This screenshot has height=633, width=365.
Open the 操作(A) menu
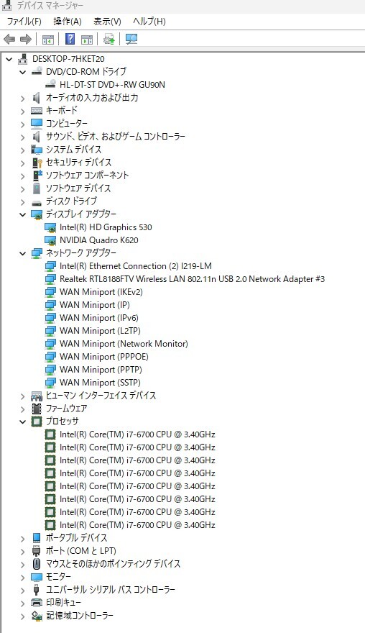pyautogui.click(x=68, y=22)
